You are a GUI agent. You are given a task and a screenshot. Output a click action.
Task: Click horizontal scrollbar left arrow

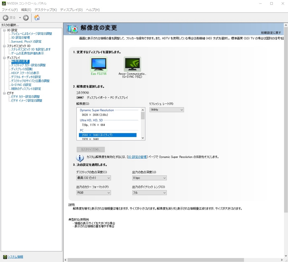[66, 260]
